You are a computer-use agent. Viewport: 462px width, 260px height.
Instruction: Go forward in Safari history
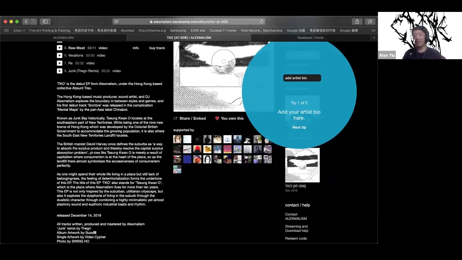[33, 22]
